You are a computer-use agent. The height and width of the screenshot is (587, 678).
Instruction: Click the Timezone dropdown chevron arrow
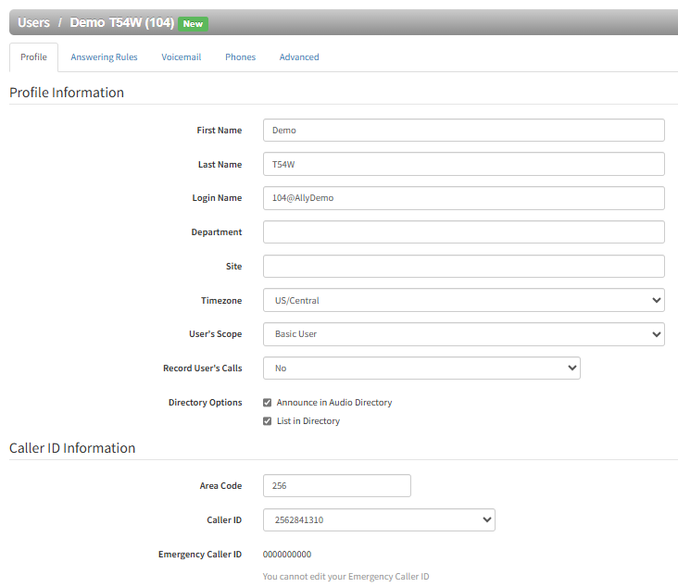pos(657,300)
